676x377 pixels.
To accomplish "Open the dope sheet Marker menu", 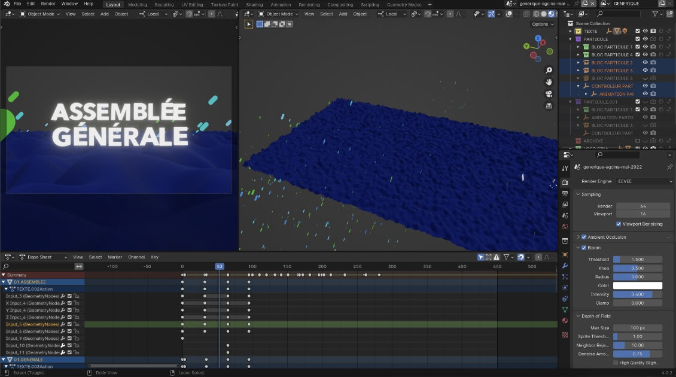I will click(115, 257).
